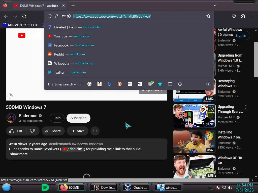Viewport: 258px width, 193px height.
Task: Open a new browser tab
Action: tap(73, 6)
